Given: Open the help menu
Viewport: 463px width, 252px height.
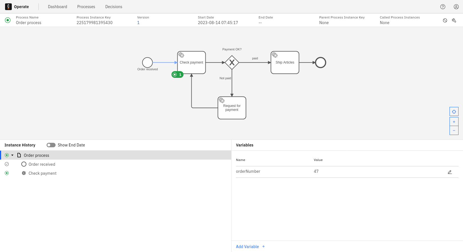Looking at the screenshot, I should [443, 6].
